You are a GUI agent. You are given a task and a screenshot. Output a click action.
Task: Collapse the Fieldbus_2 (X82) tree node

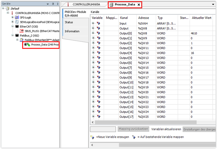(x=13, y=35)
